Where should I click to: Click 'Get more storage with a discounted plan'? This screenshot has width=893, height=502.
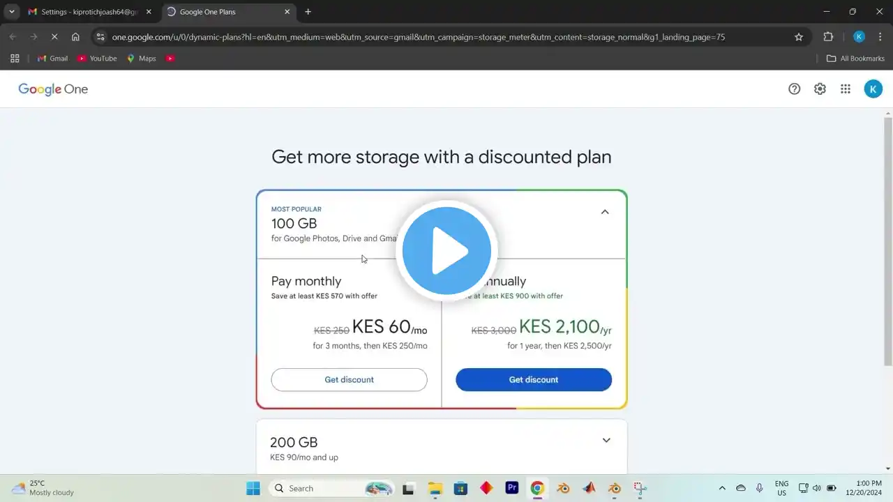coord(442,157)
